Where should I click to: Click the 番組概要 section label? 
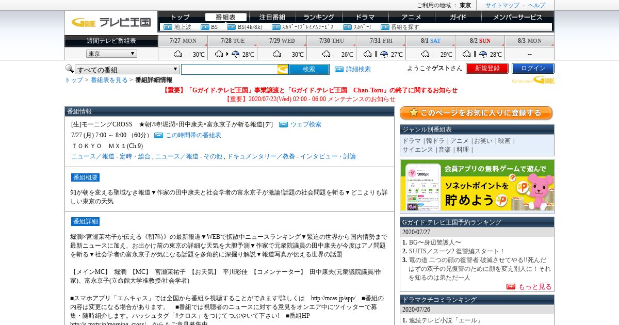85,177
